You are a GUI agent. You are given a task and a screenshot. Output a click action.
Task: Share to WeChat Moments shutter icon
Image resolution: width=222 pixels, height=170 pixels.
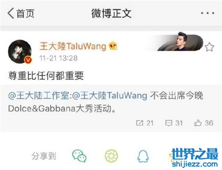[111, 156]
